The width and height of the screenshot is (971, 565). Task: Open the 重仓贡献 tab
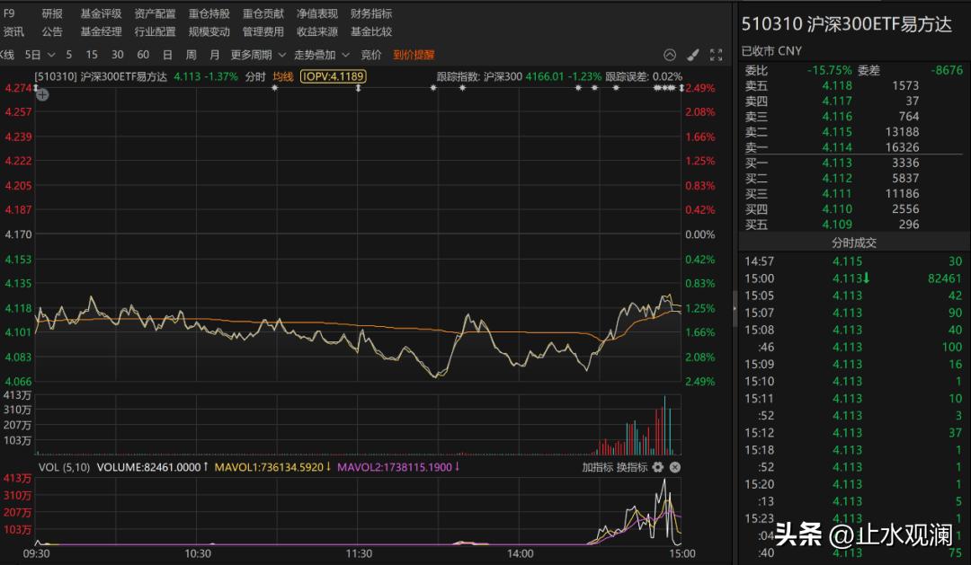pos(263,13)
